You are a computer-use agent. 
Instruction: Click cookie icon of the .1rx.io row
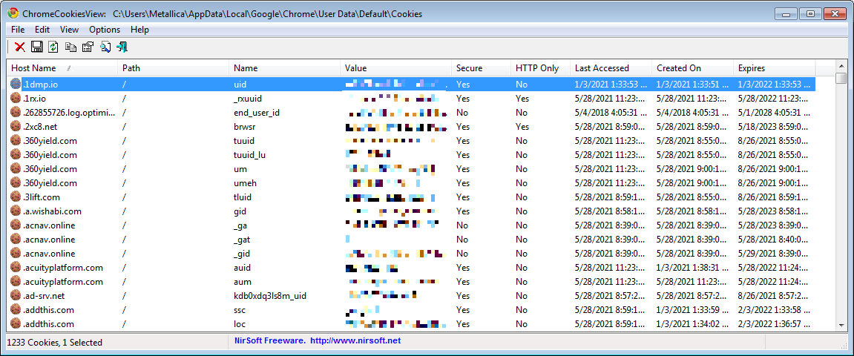pos(16,99)
